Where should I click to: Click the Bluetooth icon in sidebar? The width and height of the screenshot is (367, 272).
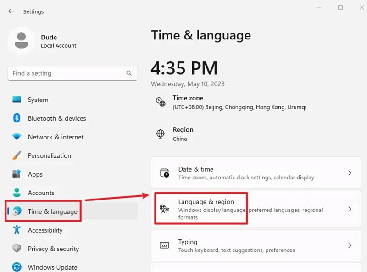coord(17,118)
